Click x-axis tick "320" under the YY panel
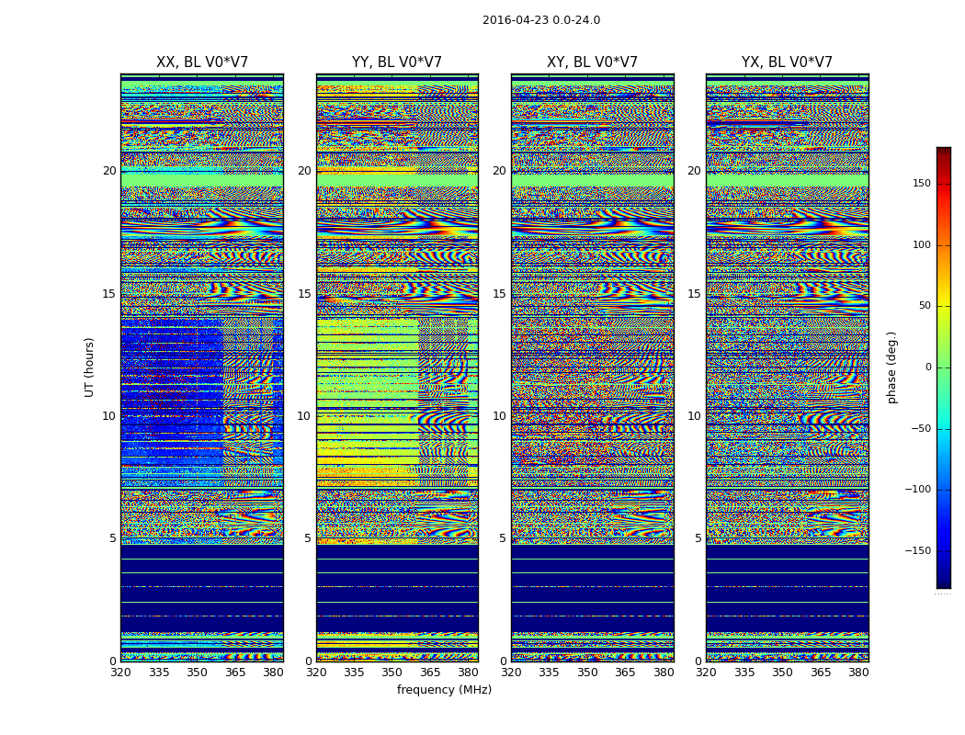This screenshot has width=965, height=735. 316,673
